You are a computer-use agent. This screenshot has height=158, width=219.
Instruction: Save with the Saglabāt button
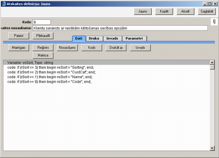pos(207,11)
